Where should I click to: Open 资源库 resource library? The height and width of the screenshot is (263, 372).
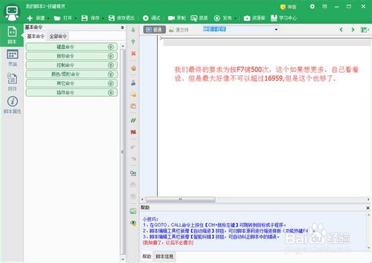pyautogui.click(x=254, y=18)
